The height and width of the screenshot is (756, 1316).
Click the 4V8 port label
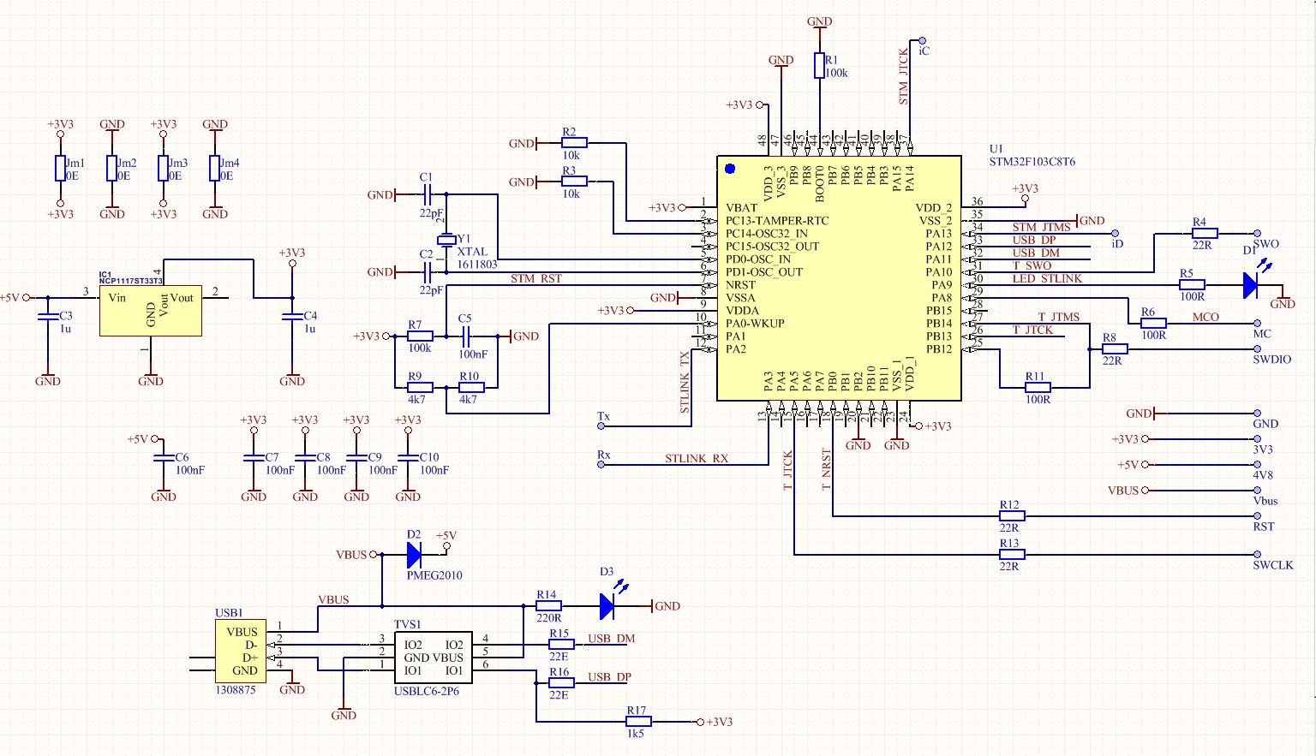(1263, 475)
